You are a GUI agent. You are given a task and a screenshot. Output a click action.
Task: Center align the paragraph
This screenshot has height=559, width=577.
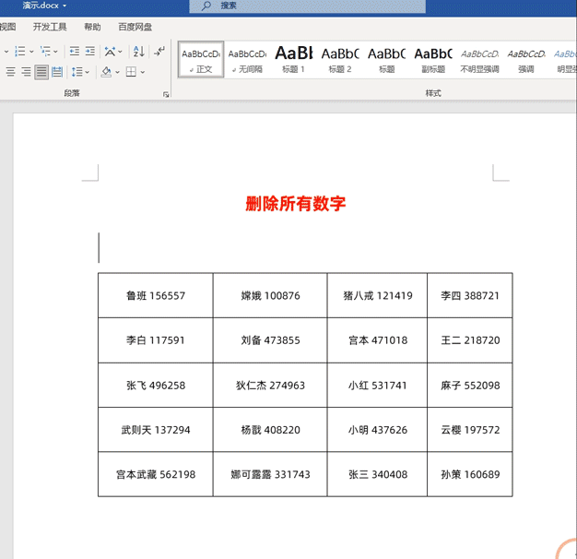[10, 72]
